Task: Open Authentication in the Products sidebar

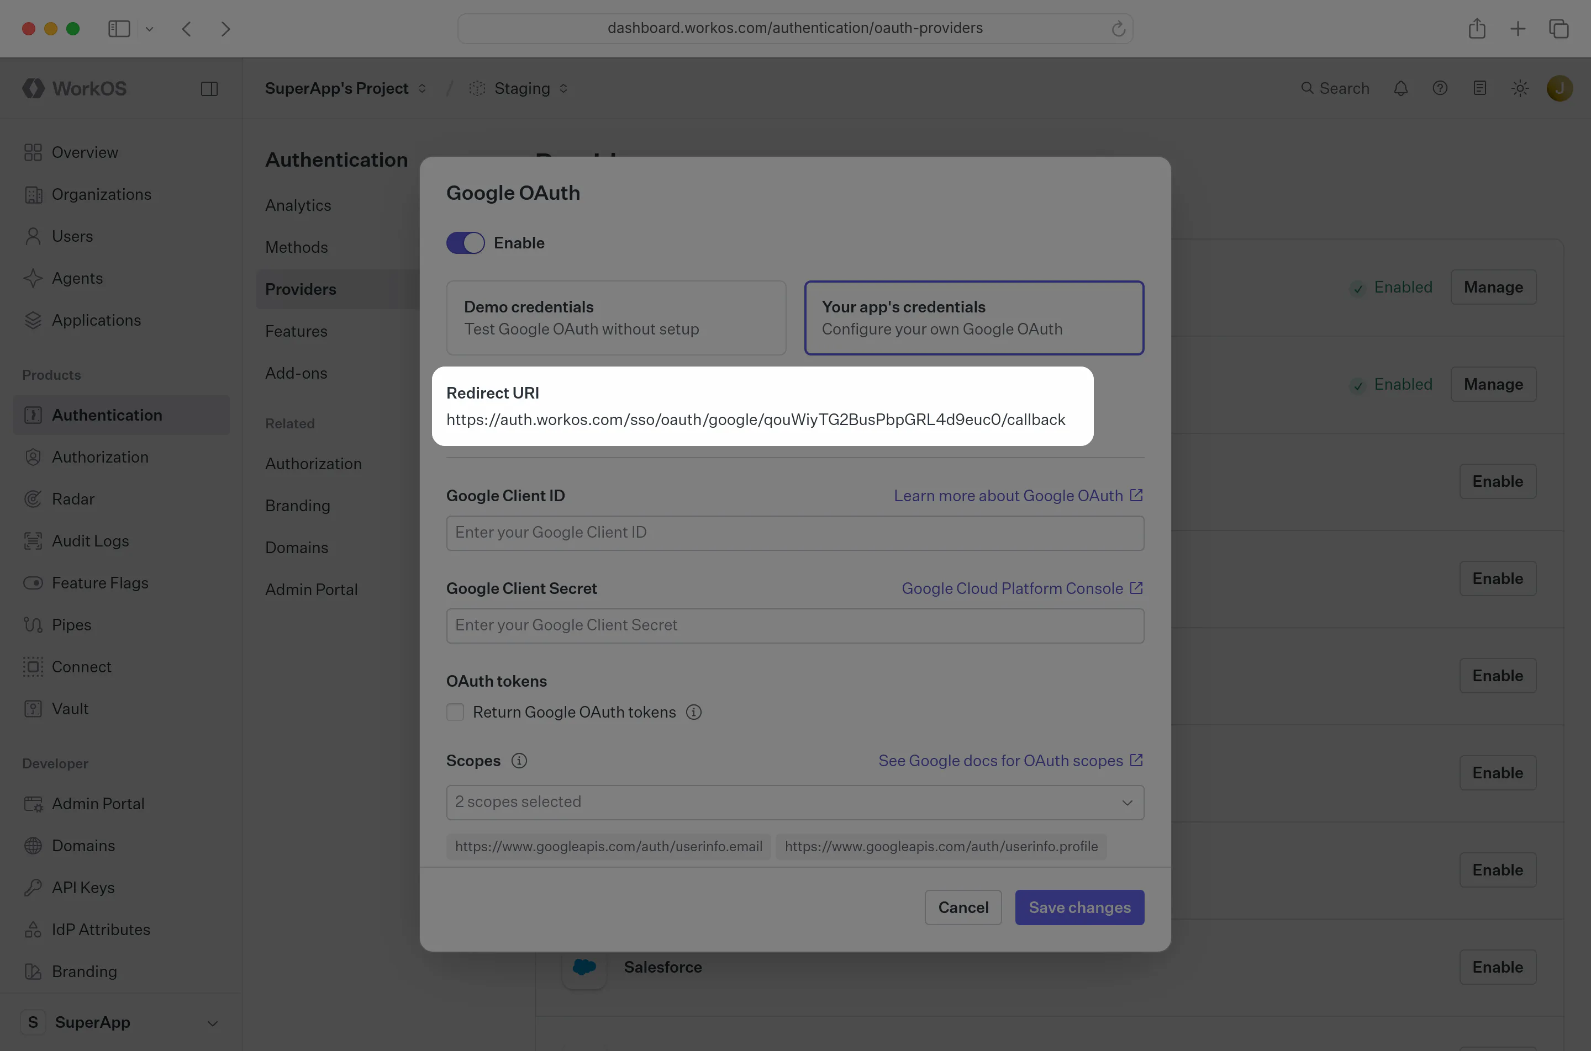Action: pyautogui.click(x=122, y=415)
